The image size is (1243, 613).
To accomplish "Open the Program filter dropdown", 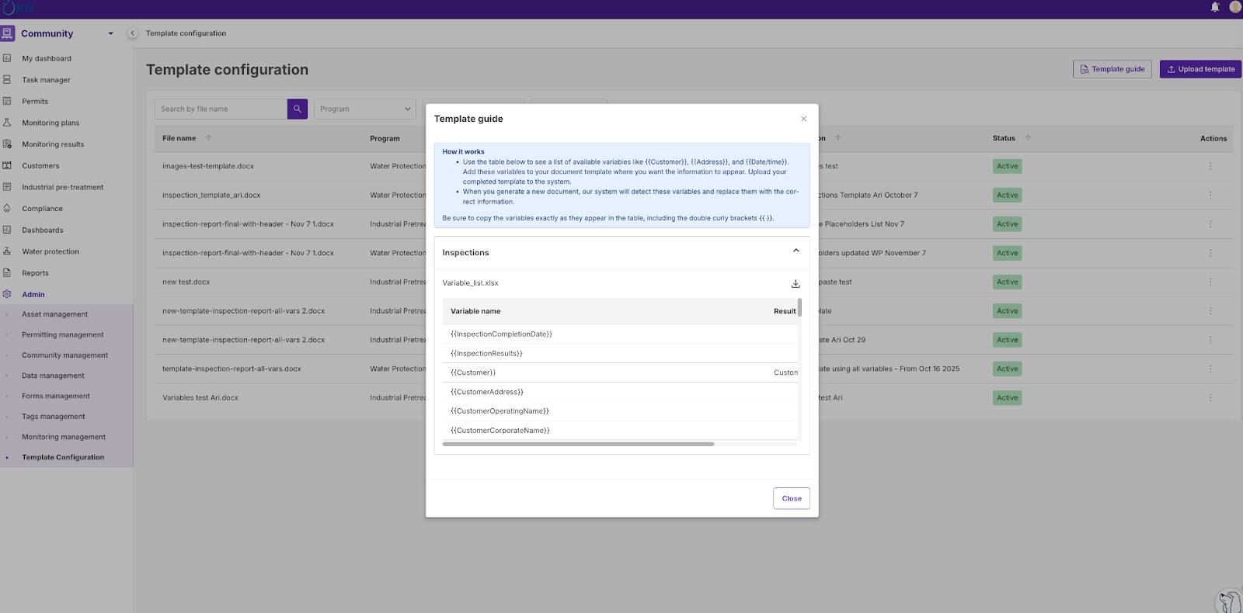I will [364, 109].
